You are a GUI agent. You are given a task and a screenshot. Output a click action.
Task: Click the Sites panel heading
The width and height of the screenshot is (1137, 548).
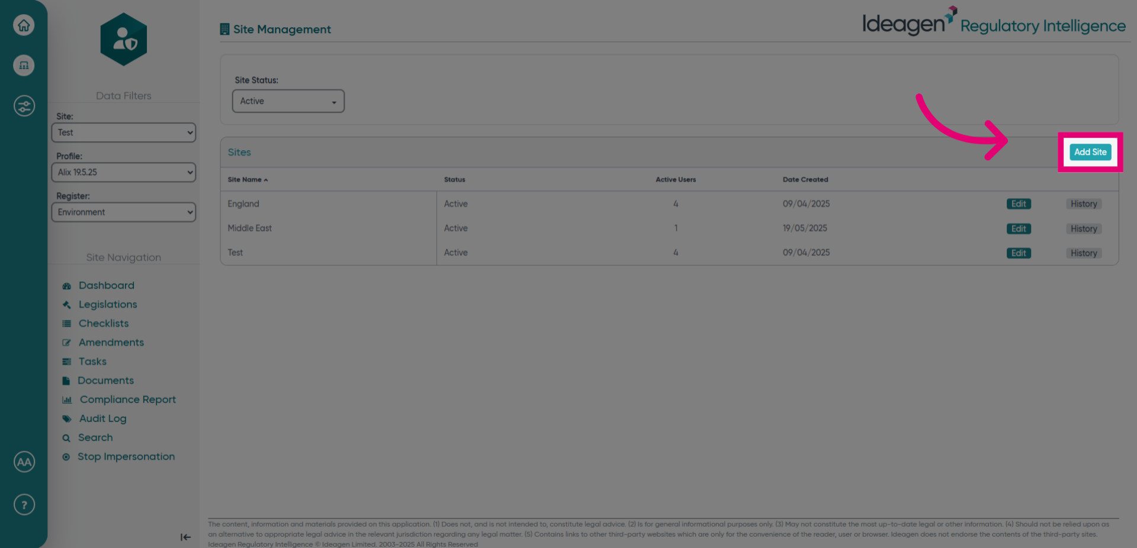[239, 153]
